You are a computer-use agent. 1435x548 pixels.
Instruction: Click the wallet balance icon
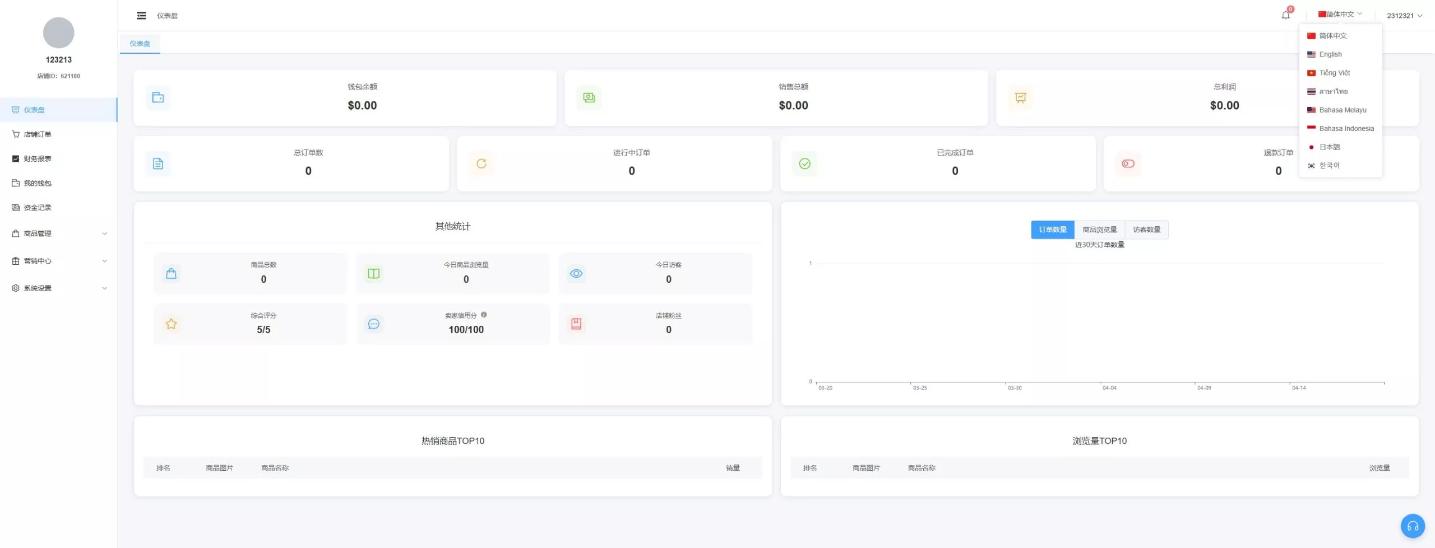pos(158,97)
